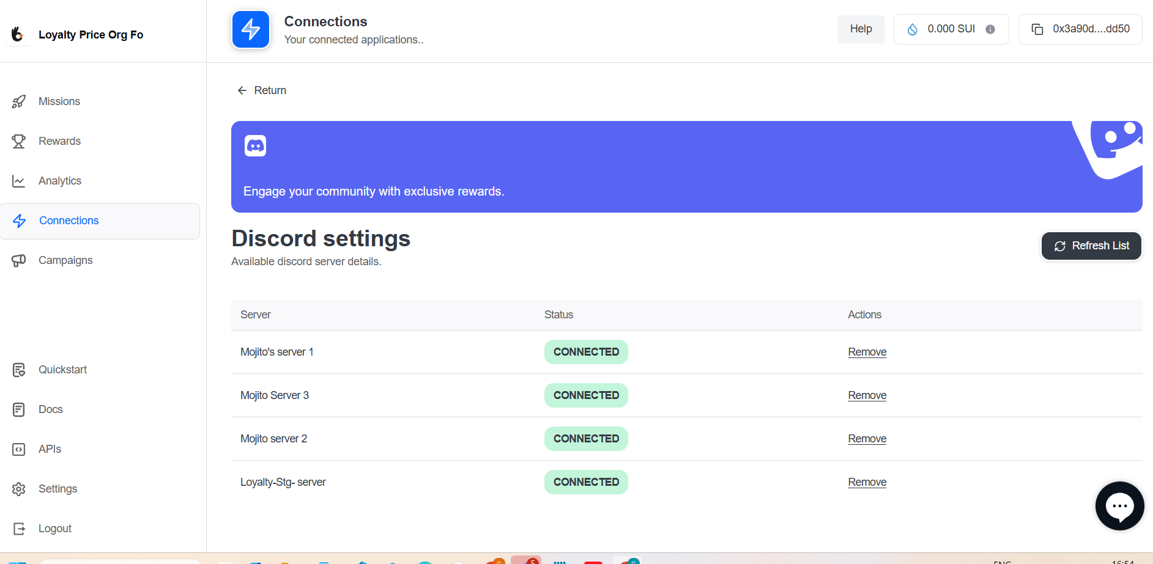This screenshot has width=1153, height=564.
Task: Click the Help button
Action: (x=861, y=29)
